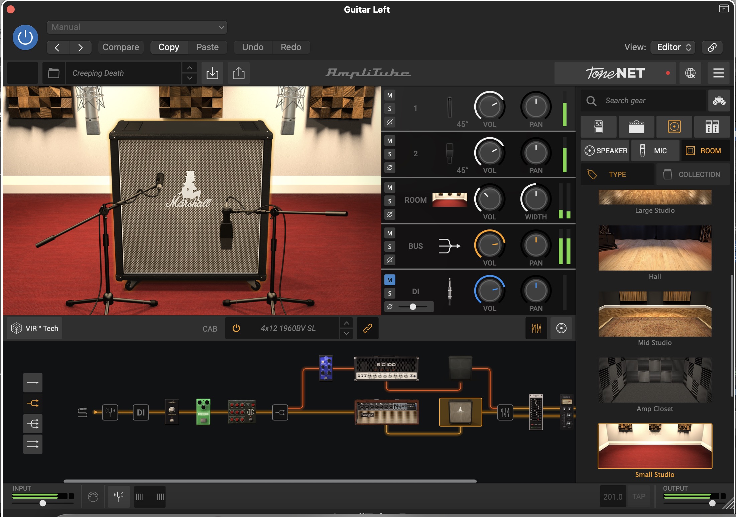The height and width of the screenshot is (517, 736).
Task: Select the TYPE filter tab
Action: [617, 174]
